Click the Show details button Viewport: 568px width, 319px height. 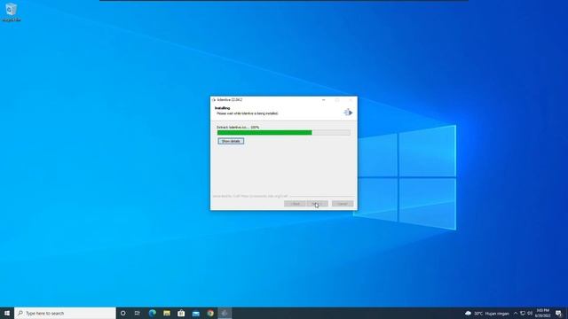click(x=231, y=141)
